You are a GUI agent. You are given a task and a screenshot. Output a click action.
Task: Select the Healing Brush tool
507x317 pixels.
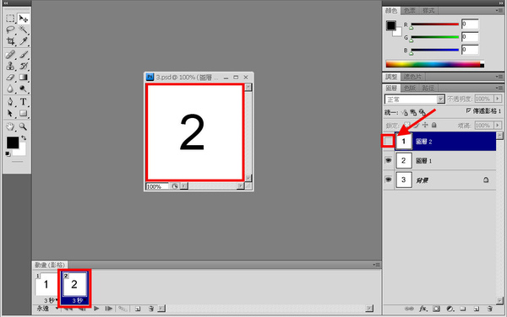(10, 55)
